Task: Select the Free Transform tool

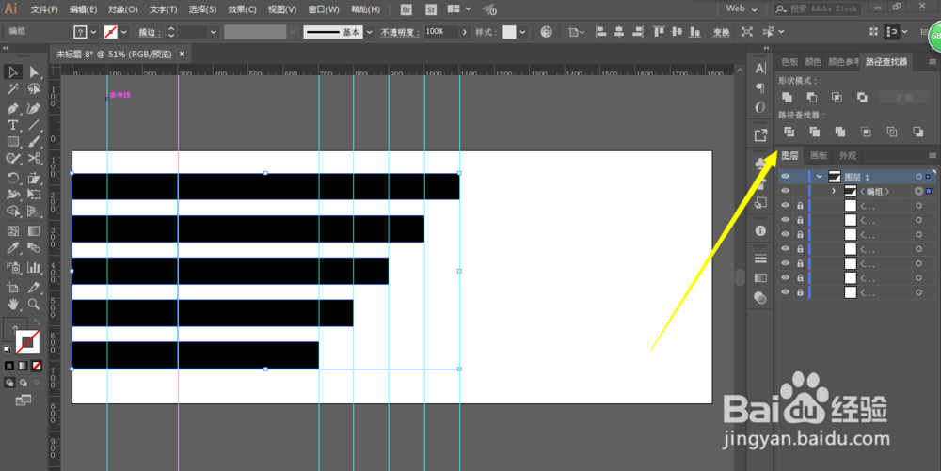Action: [34, 195]
